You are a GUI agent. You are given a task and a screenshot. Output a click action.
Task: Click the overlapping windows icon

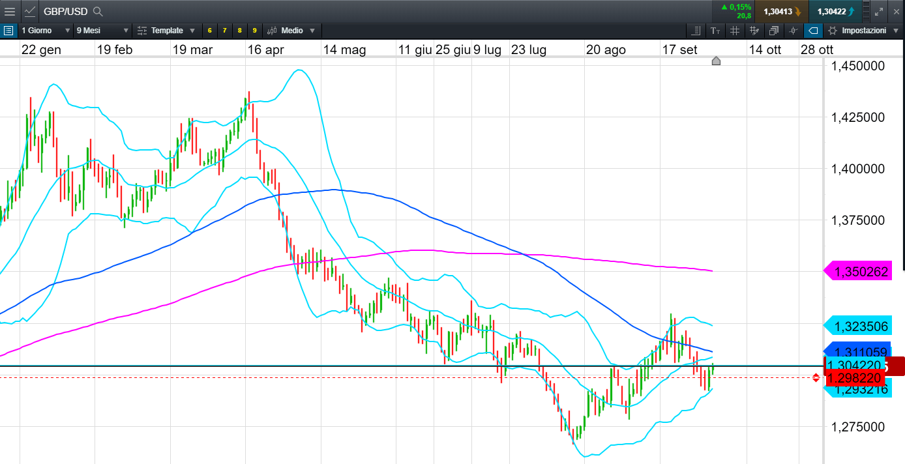774,31
